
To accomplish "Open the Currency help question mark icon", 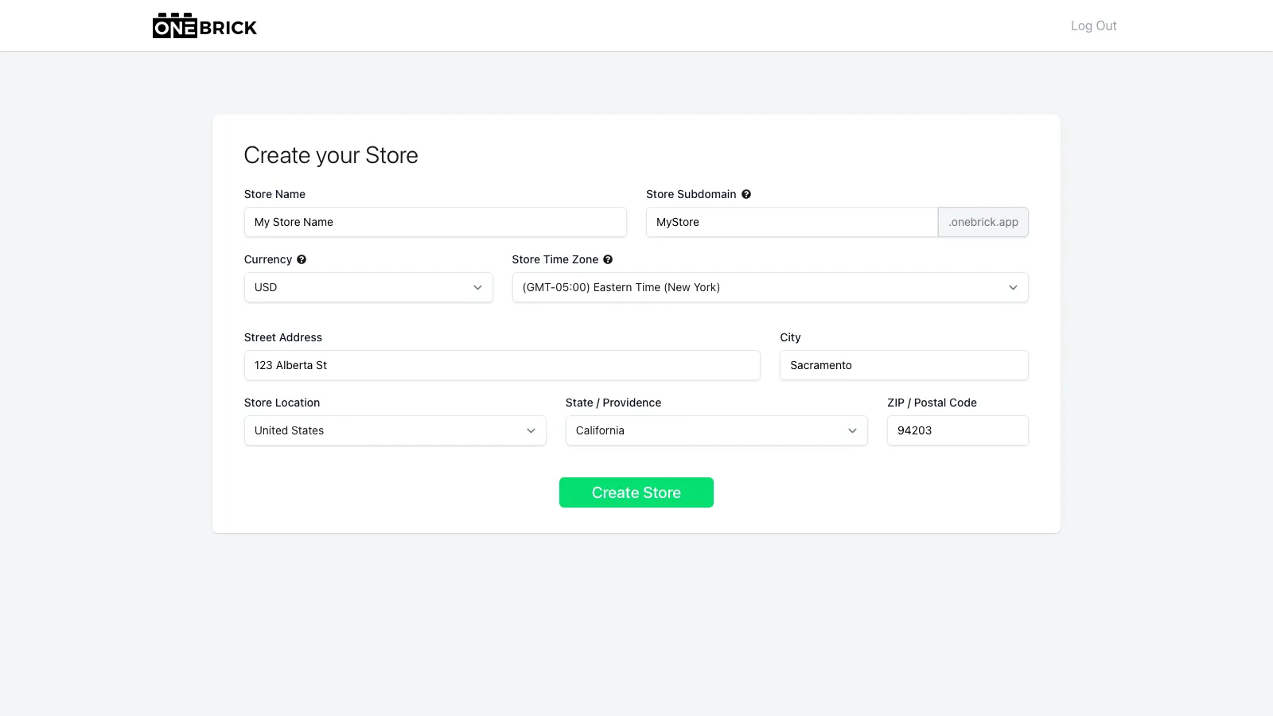I will coord(302,259).
